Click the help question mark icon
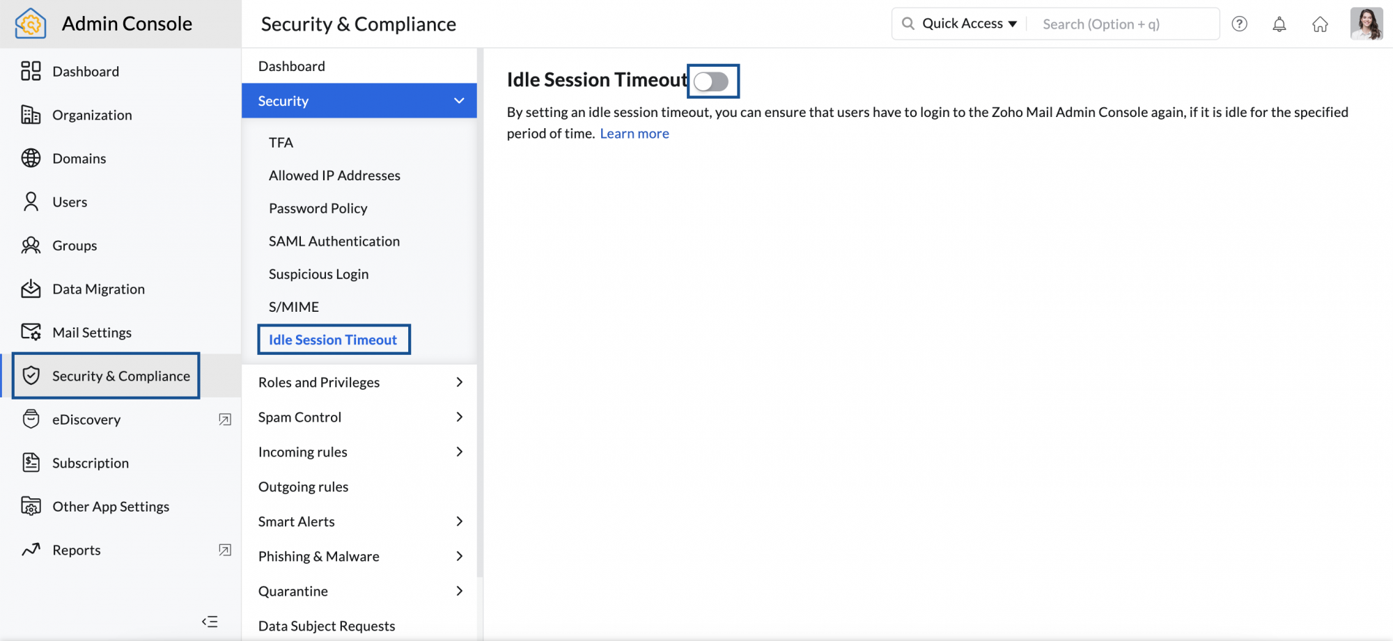Viewport: 1393px width, 641px height. tap(1239, 24)
